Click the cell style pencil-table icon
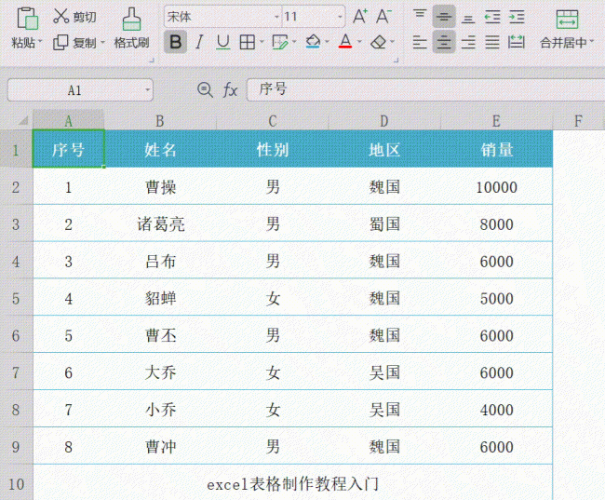 coord(280,42)
